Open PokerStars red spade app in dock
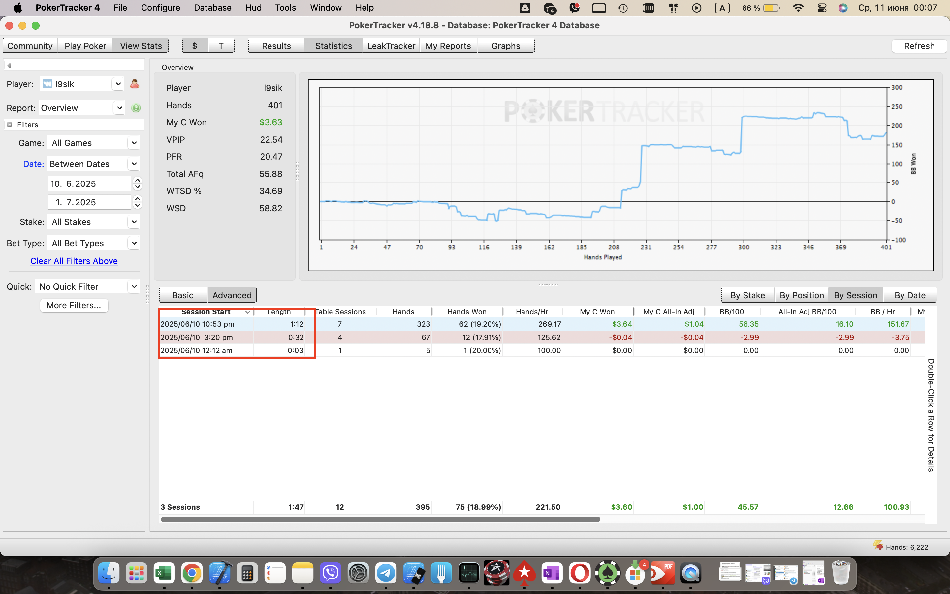The width and height of the screenshot is (950, 594). [524, 573]
